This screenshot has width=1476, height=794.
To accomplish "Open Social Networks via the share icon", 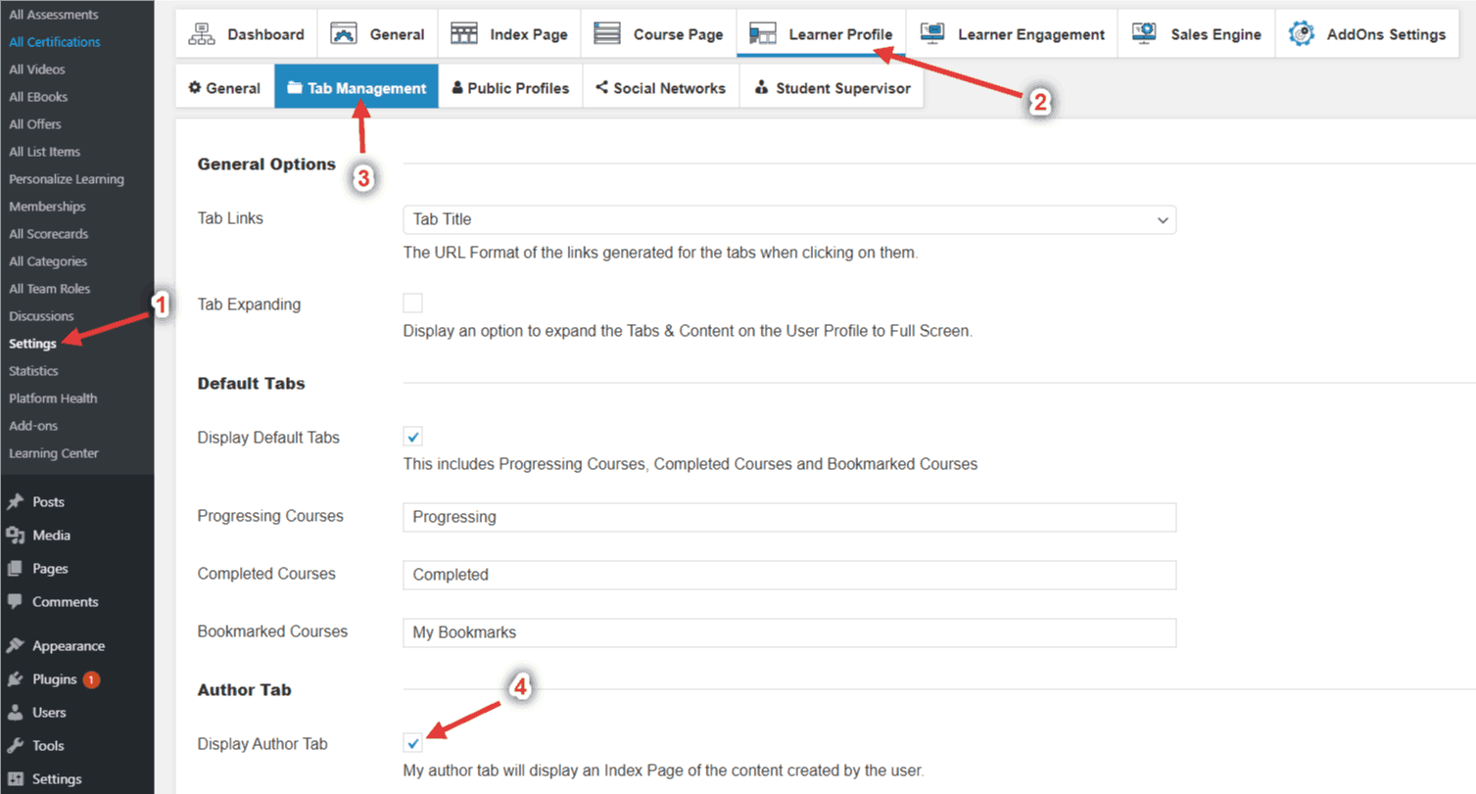I will (605, 86).
